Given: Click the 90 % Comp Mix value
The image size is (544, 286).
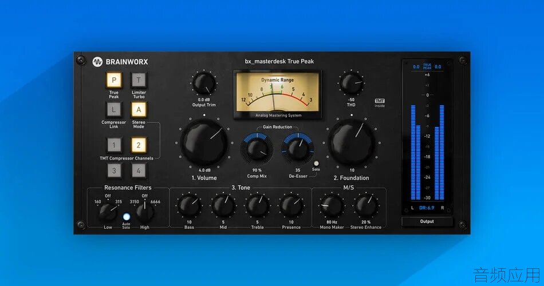Looking at the screenshot, I should [x=257, y=170].
